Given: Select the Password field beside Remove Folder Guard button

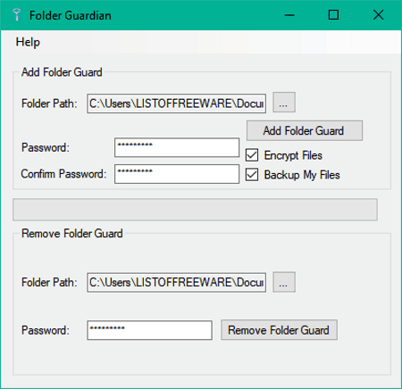Looking at the screenshot, I should (x=149, y=330).
